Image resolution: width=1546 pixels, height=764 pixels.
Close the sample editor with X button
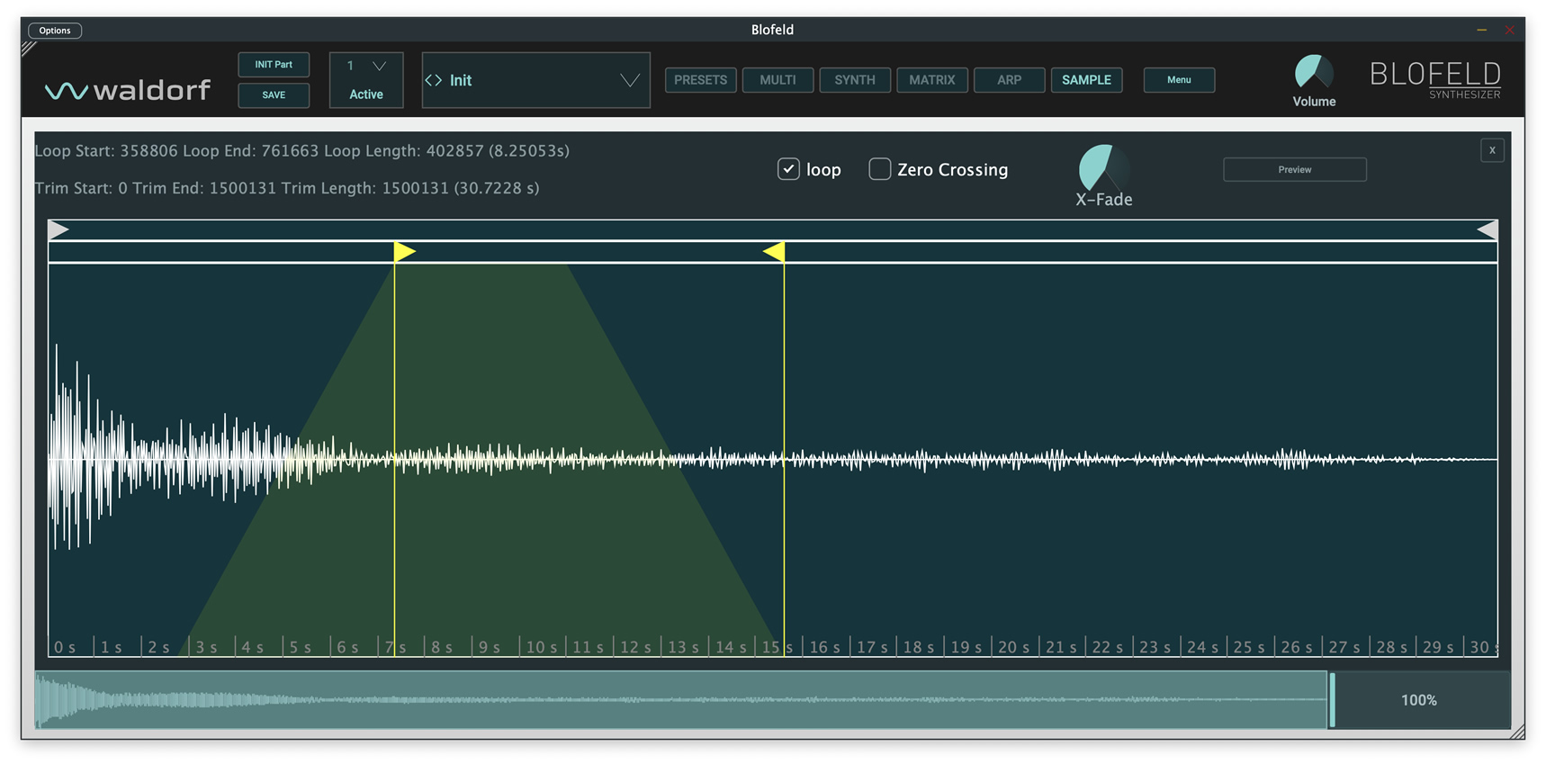[x=1492, y=150]
